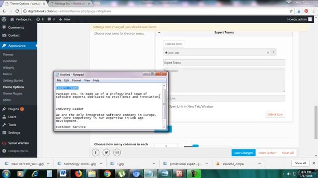This screenshot has height=178, width=318.
Task: Open Notepad File menu
Action: click(x=59, y=80)
